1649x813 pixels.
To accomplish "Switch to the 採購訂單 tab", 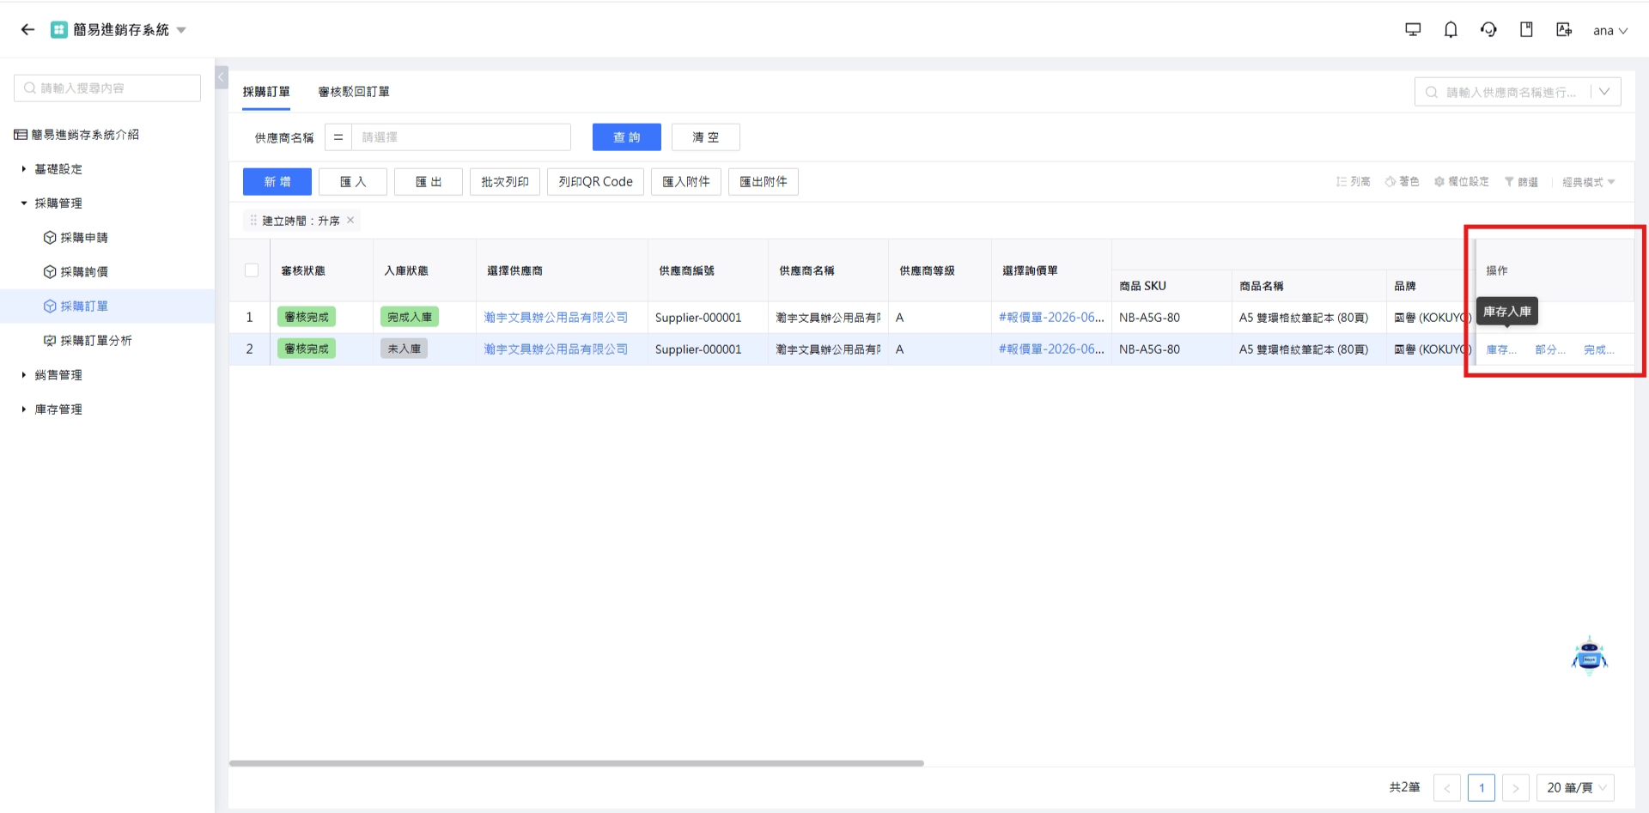I will click(x=266, y=92).
